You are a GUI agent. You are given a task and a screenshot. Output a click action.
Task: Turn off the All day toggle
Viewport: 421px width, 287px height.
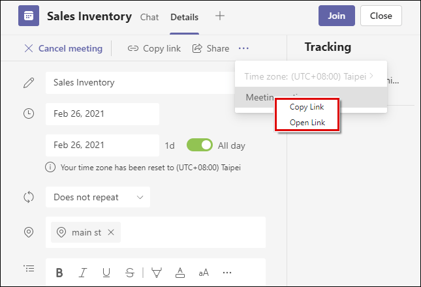200,145
